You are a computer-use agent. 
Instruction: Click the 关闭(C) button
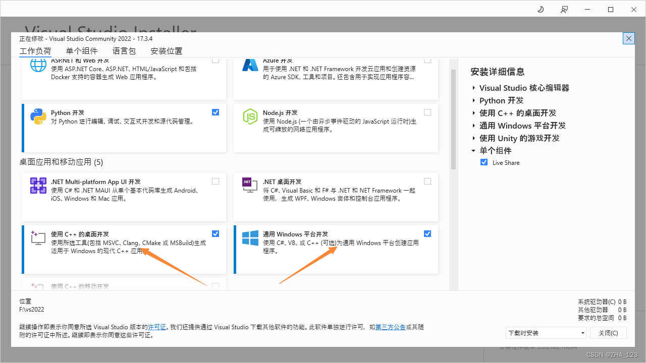pyautogui.click(x=608, y=333)
